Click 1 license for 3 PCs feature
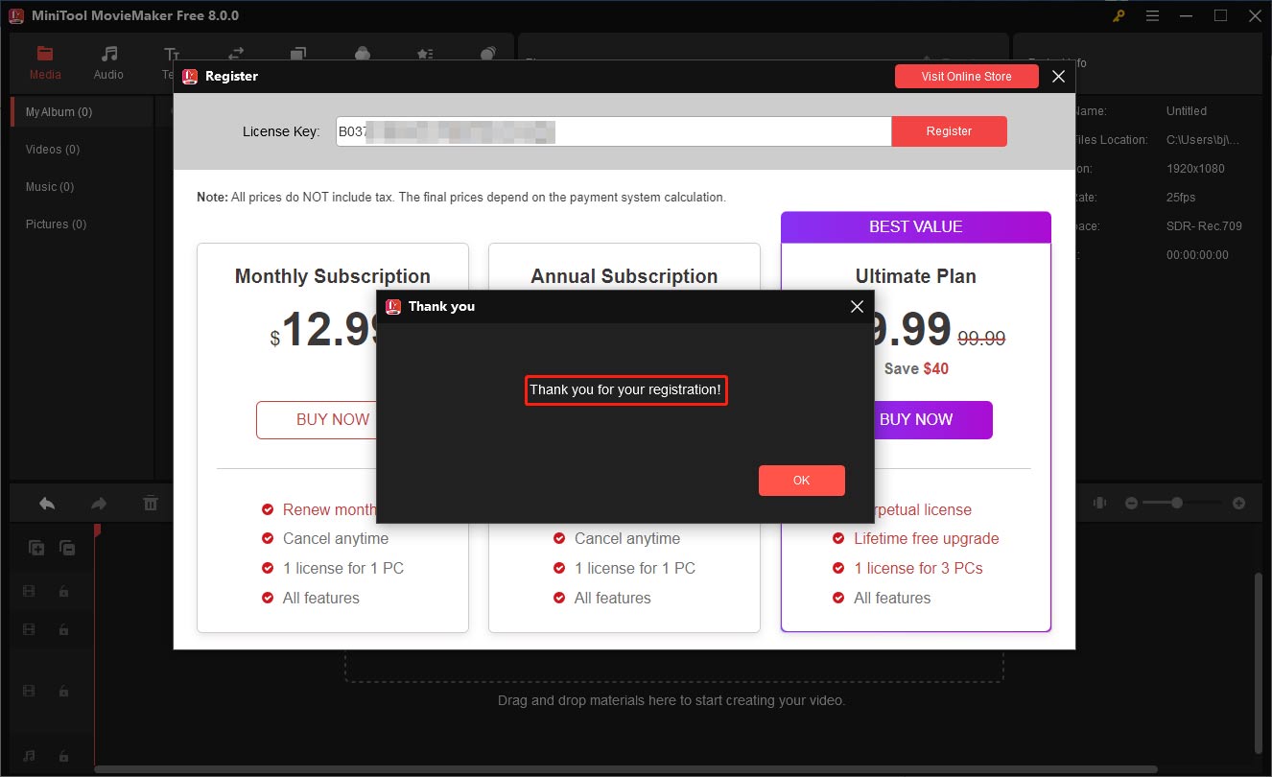This screenshot has width=1272, height=777. pos(919,569)
